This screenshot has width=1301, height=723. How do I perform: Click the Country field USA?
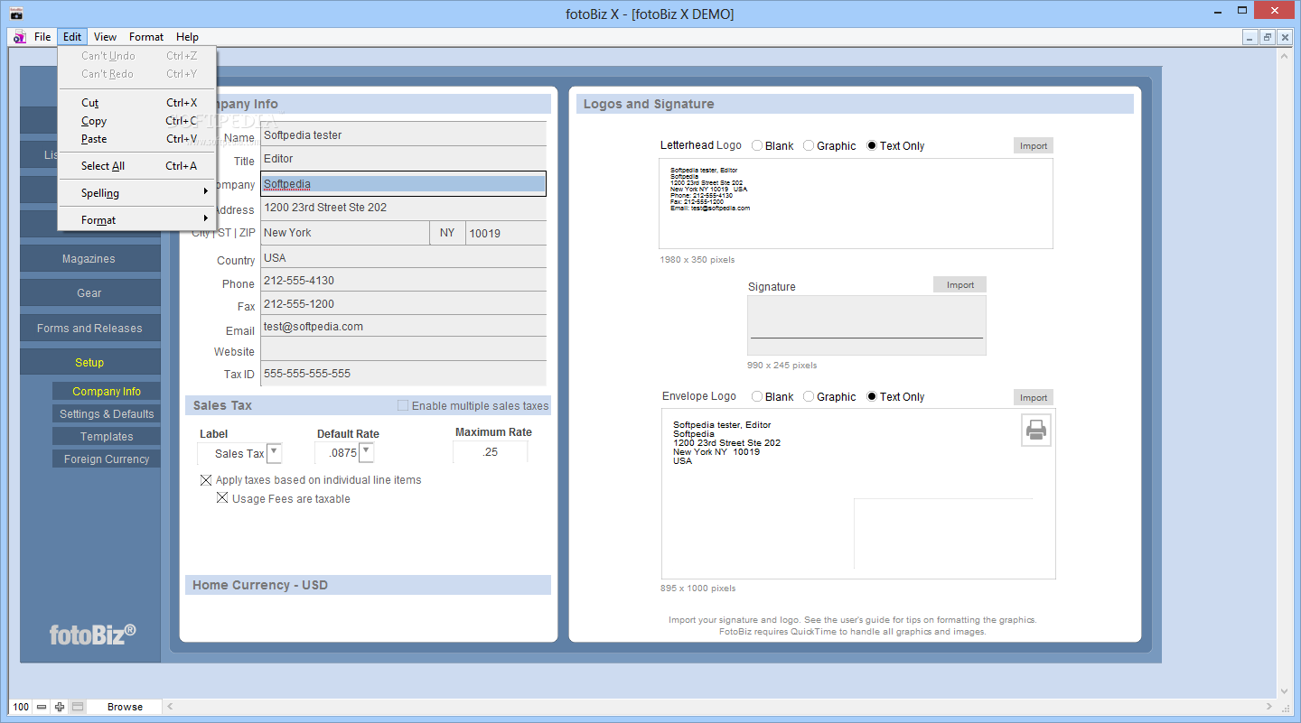[x=404, y=257]
